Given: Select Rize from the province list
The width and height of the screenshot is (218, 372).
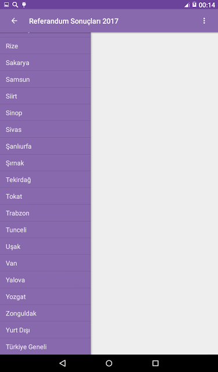Looking at the screenshot, I should pos(45,46).
